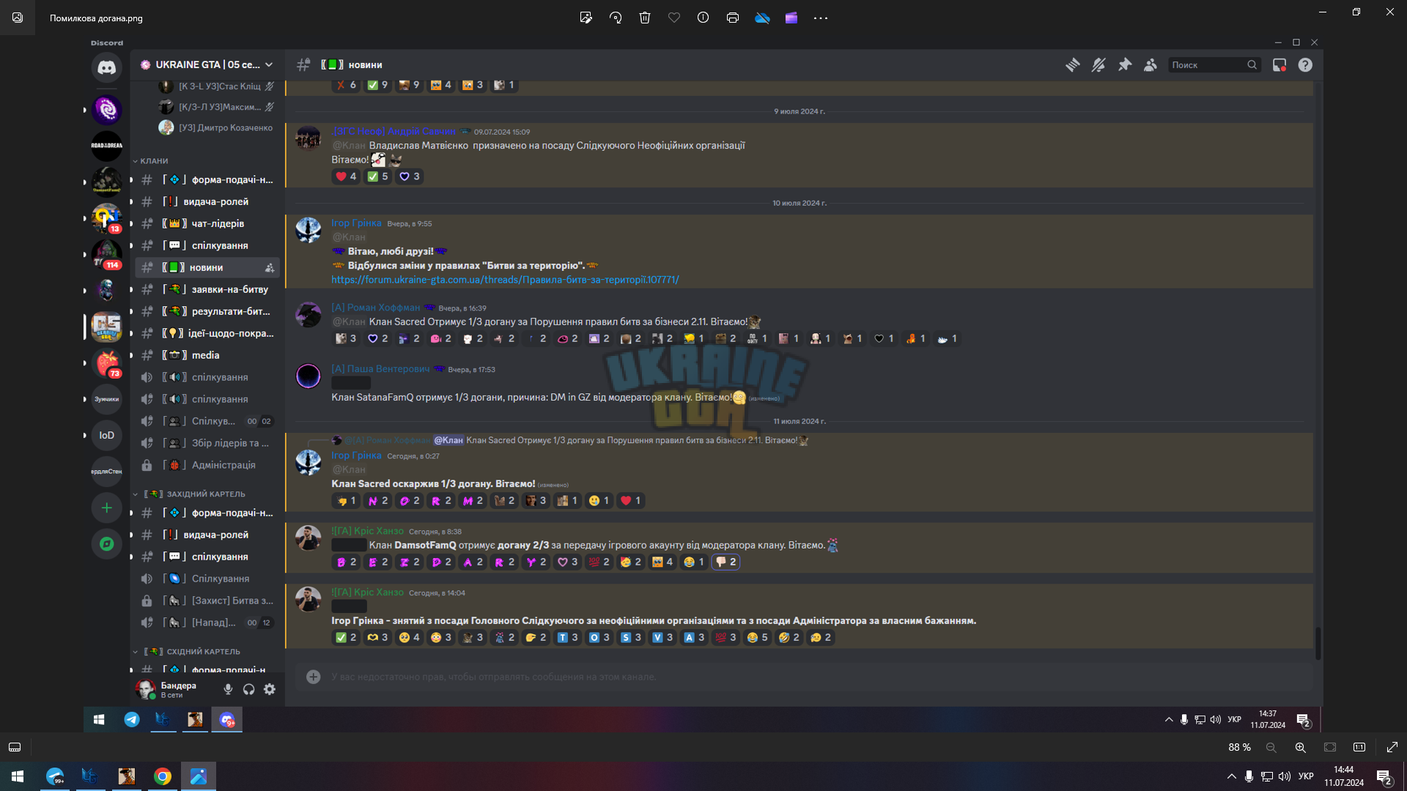Viewport: 1407px width, 791px height.
Task: Open the media channel
Action: (207, 355)
